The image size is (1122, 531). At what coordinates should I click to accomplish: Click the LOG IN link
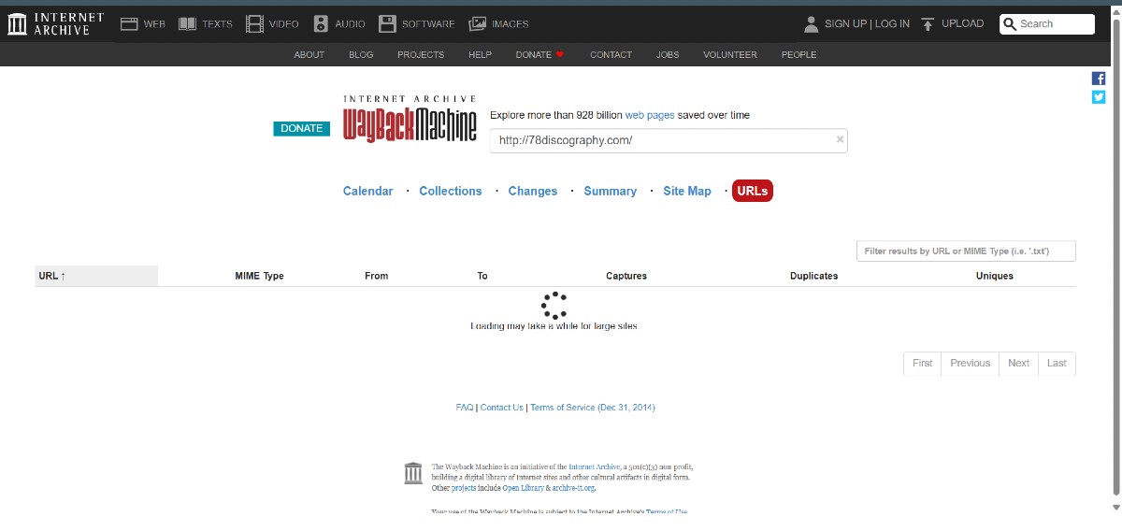892,24
